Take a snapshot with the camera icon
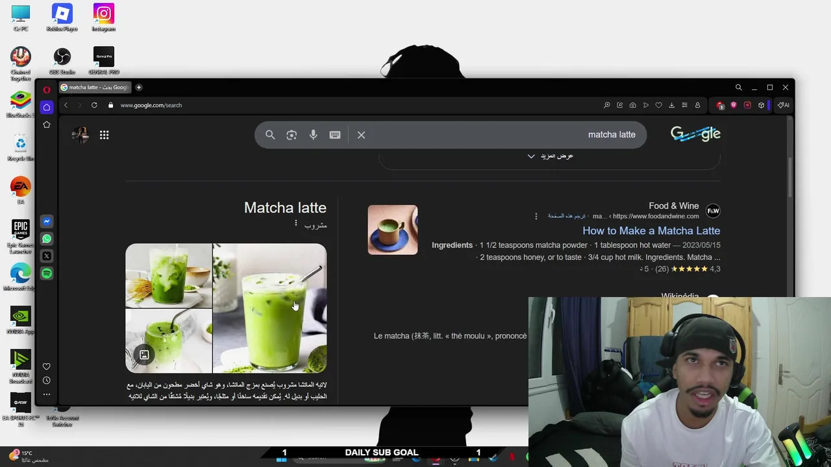The image size is (831, 467). tap(632, 105)
